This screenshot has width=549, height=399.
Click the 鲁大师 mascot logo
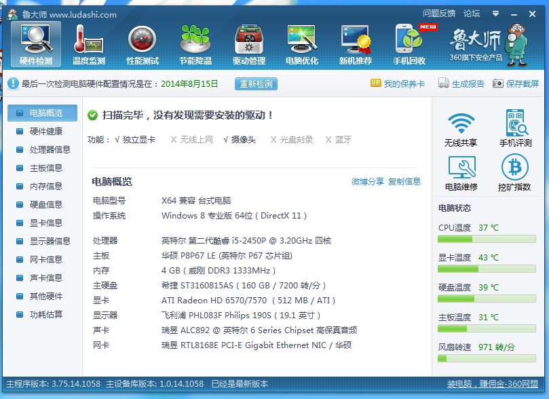point(518,45)
